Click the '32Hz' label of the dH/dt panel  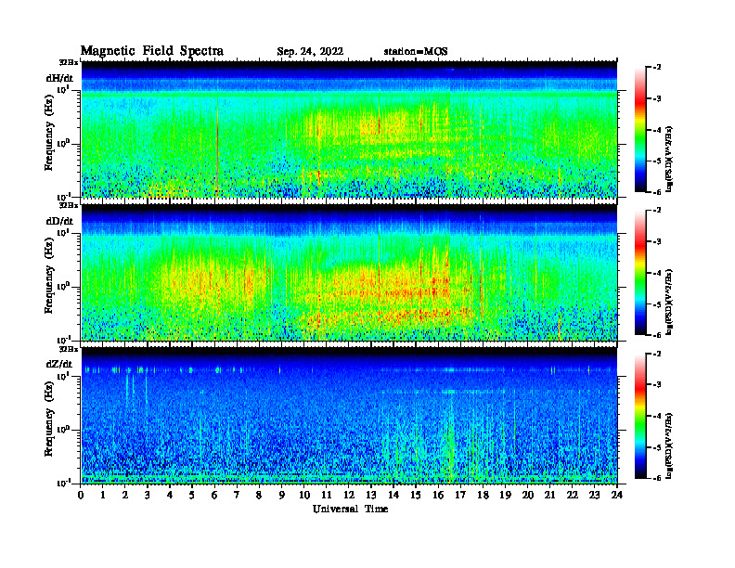[68, 62]
